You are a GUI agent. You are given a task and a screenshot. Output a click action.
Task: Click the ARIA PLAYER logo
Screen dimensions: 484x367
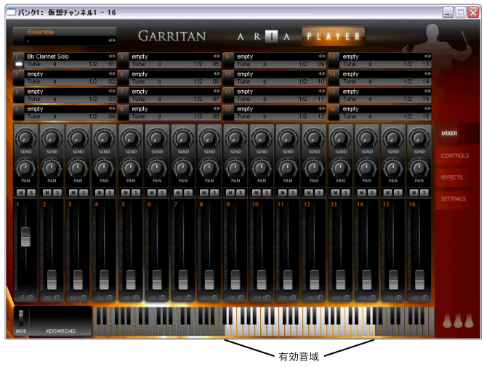coord(302,36)
